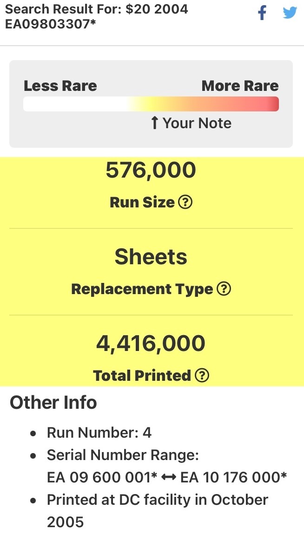
Task: Share result on Twitter bird icon
Action: 290,13
